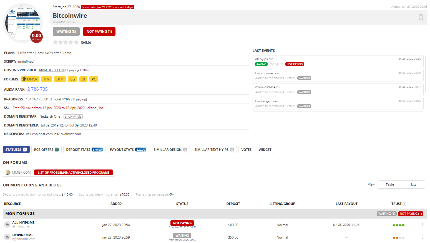
Task: Click the NOT PAYING status badge for ALL-HYIPS.ME
Action: (182, 223)
